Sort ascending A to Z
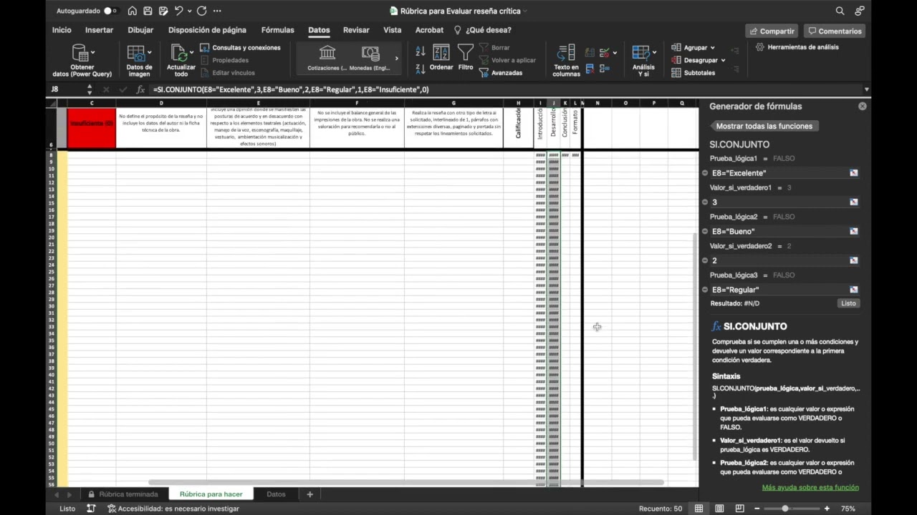This screenshot has width=917, height=515. tap(421, 51)
